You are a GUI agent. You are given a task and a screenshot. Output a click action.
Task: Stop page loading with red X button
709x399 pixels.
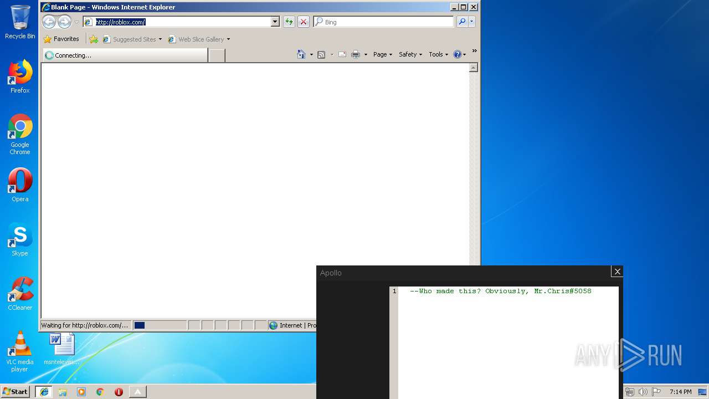pyautogui.click(x=304, y=22)
